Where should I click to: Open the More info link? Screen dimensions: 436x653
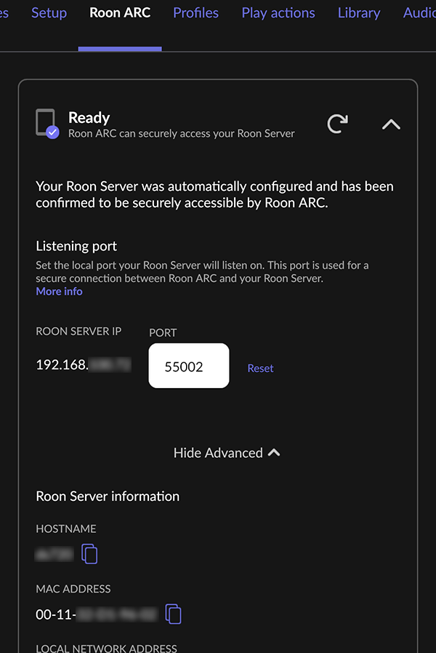point(59,291)
